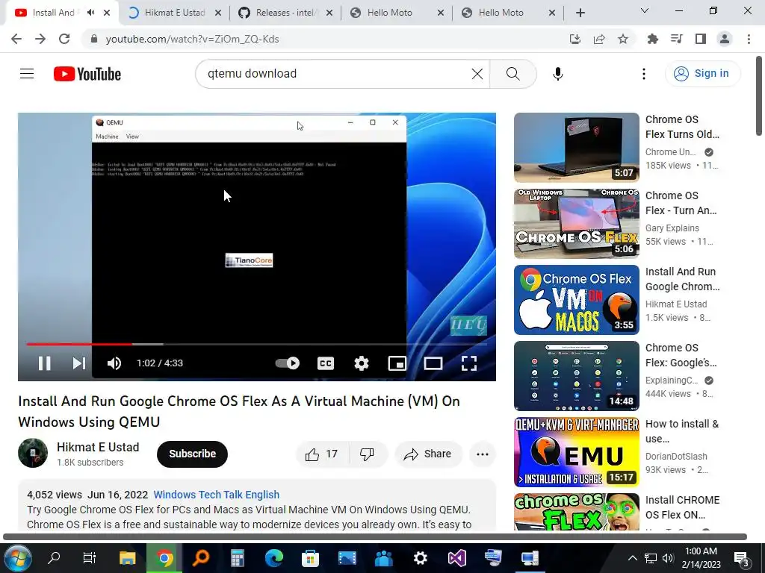Screen dimensions: 765x573
Task: Run search with magnifier button
Action: click(512, 74)
